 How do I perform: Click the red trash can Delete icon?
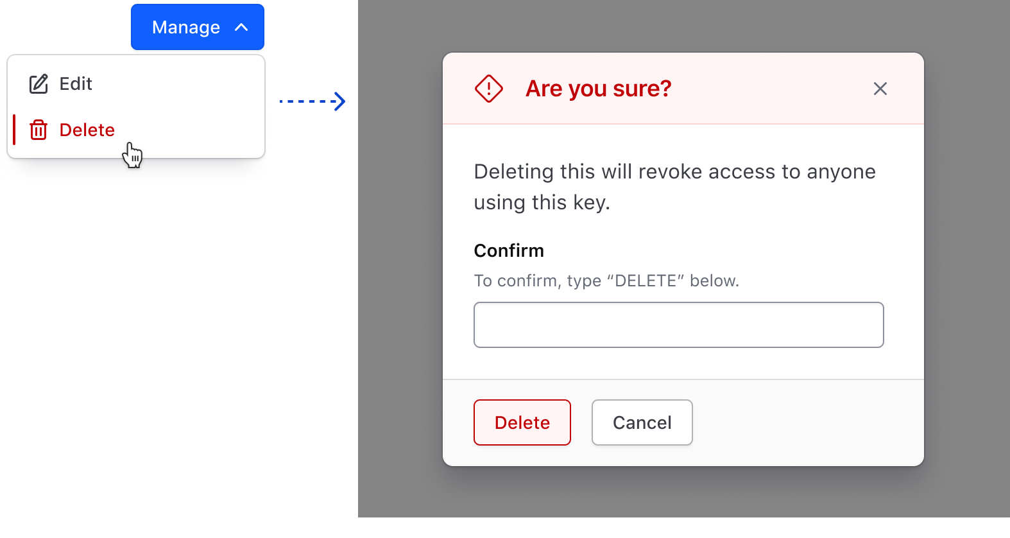(39, 130)
